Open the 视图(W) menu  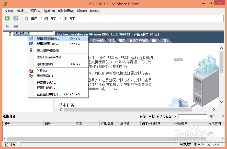pyautogui.click(x=36, y=11)
